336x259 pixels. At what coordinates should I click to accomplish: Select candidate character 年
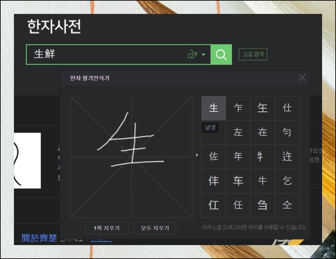click(x=238, y=157)
